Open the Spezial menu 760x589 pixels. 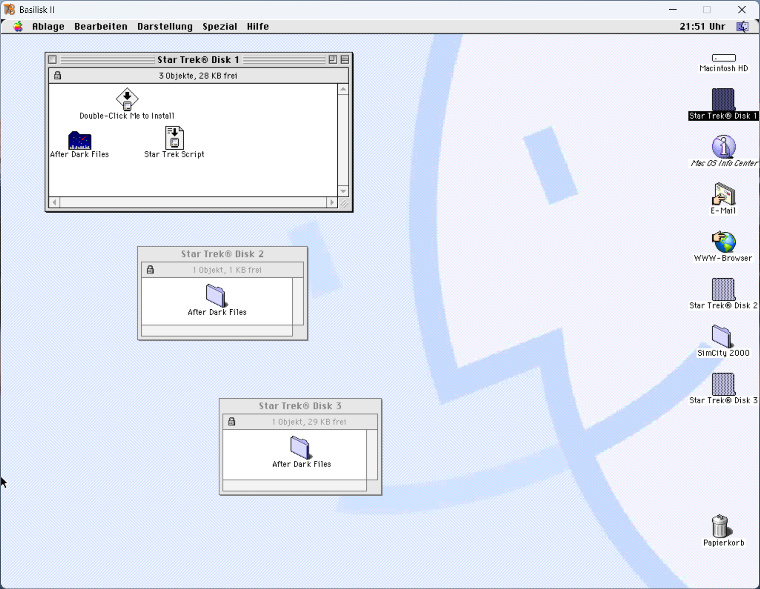[220, 27]
